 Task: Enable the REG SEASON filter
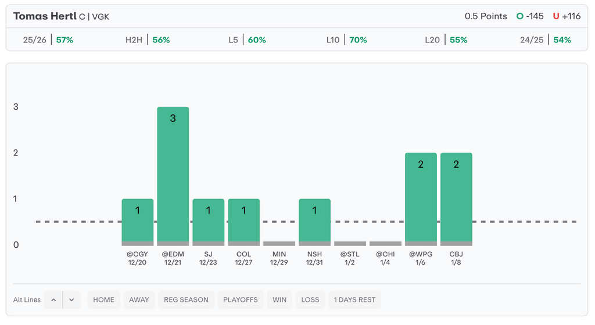coord(186,300)
